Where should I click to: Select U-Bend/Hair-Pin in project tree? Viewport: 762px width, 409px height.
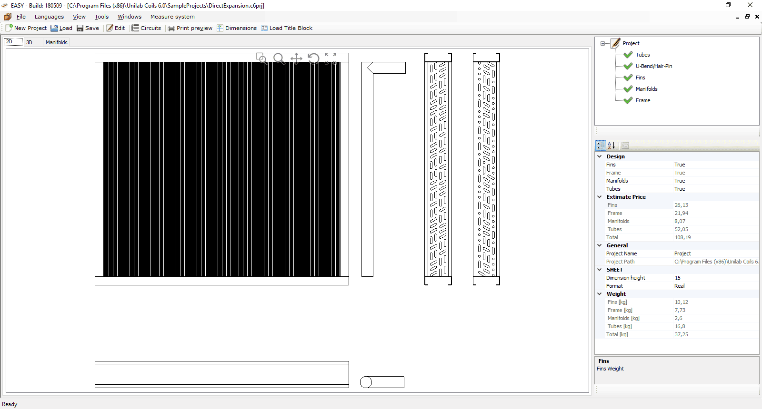tap(653, 66)
